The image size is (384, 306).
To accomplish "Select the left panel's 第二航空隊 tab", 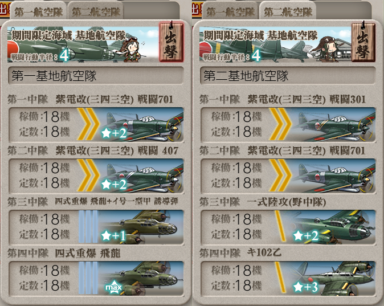I will (96, 11).
